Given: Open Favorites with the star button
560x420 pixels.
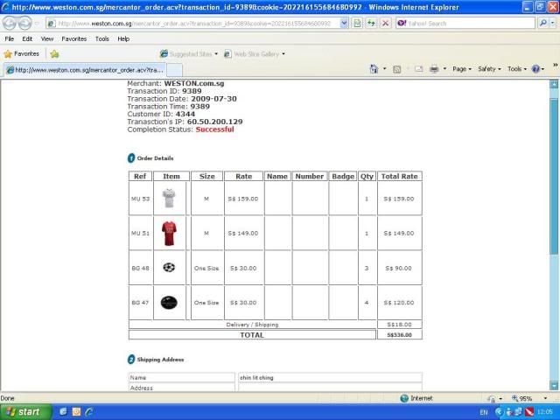Looking at the screenshot, I should pyautogui.click(x=21, y=54).
